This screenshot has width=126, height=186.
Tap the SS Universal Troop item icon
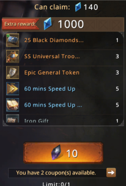[x=13, y=56]
